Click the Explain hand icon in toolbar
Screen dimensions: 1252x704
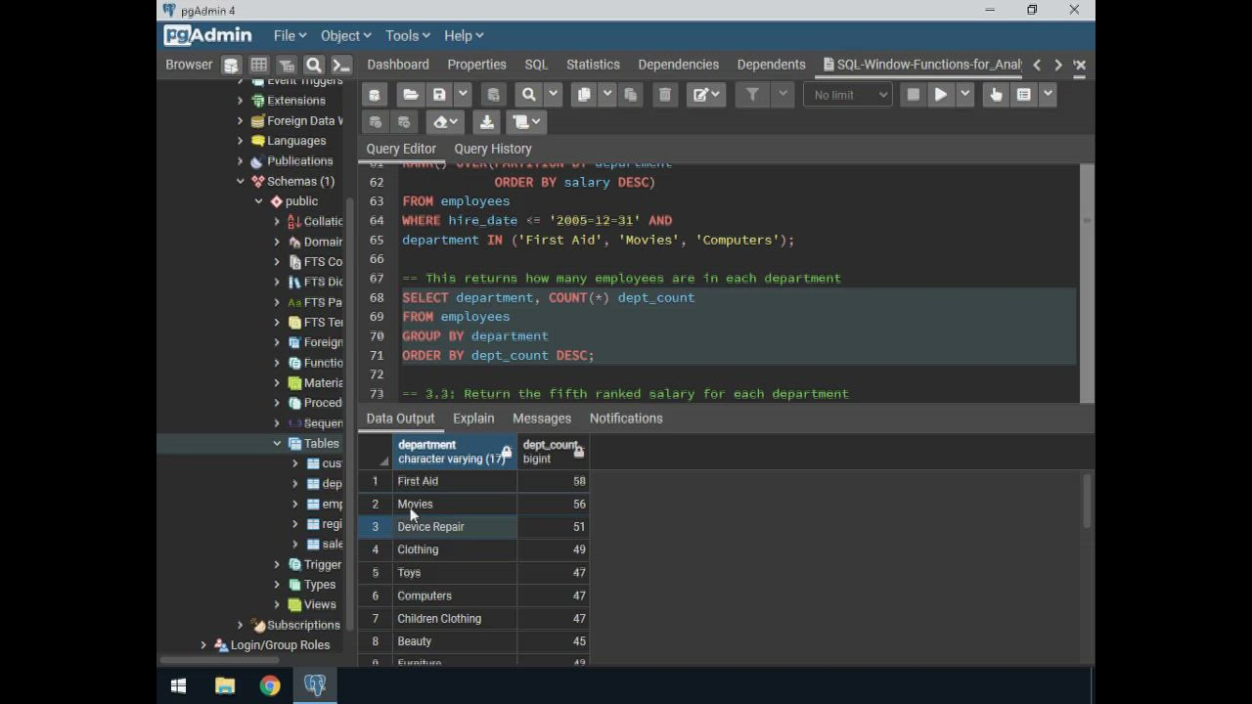pyautogui.click(x=996, y=95)
